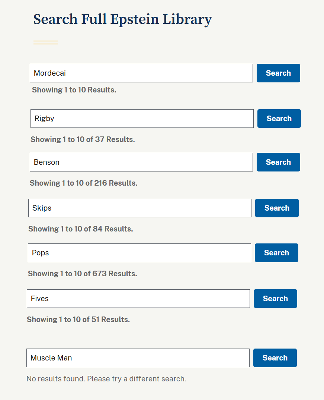
Task: Run the search for Benson
Action: pos(278,162)
